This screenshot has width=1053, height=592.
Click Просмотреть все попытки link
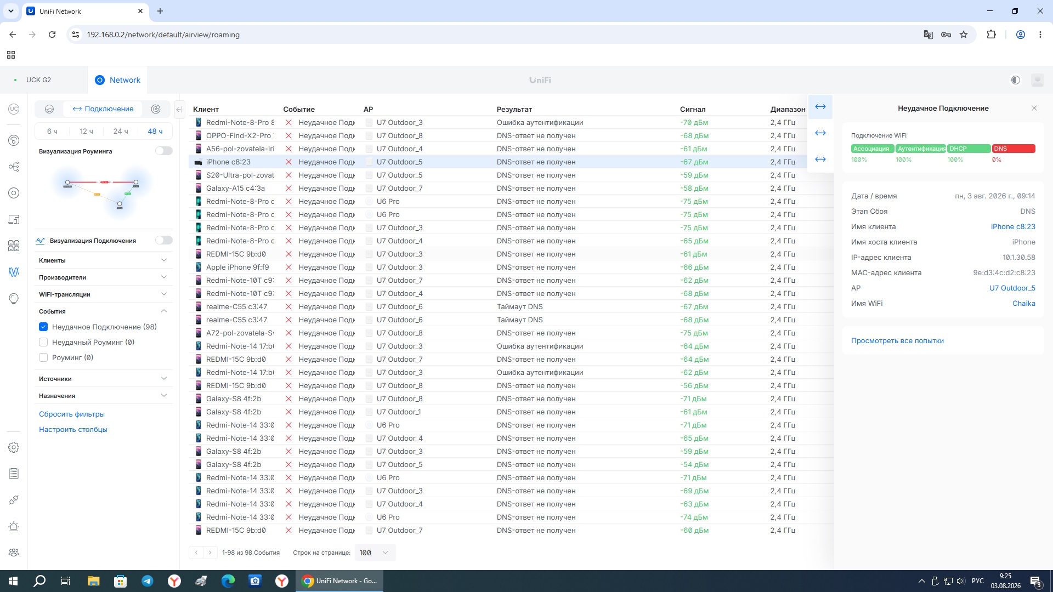(x=897, y=341)
